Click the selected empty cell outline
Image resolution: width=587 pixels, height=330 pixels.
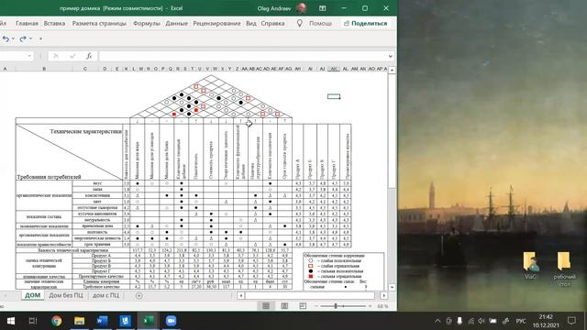point(334,96)
